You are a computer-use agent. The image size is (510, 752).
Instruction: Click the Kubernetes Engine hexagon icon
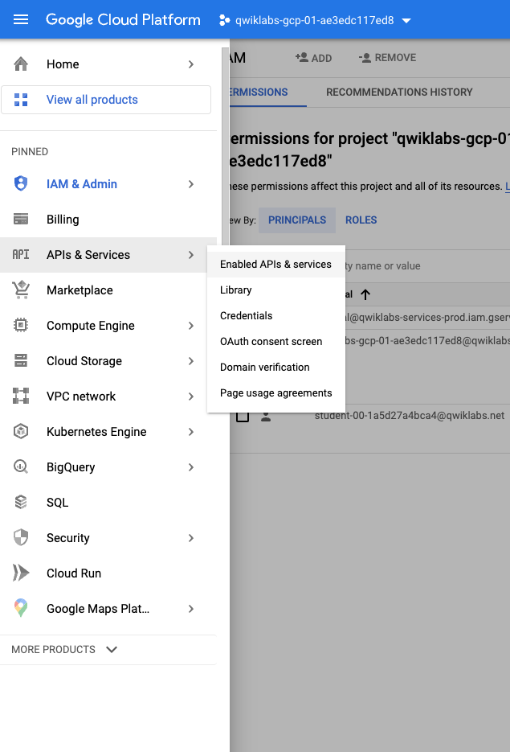(22, 432)
